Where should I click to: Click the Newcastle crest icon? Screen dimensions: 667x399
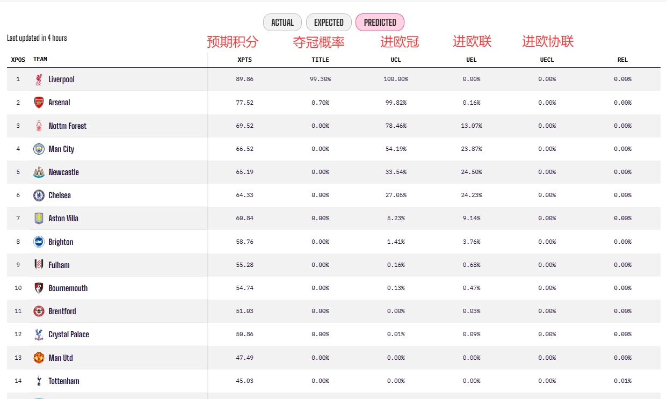[x=39, y=172]
